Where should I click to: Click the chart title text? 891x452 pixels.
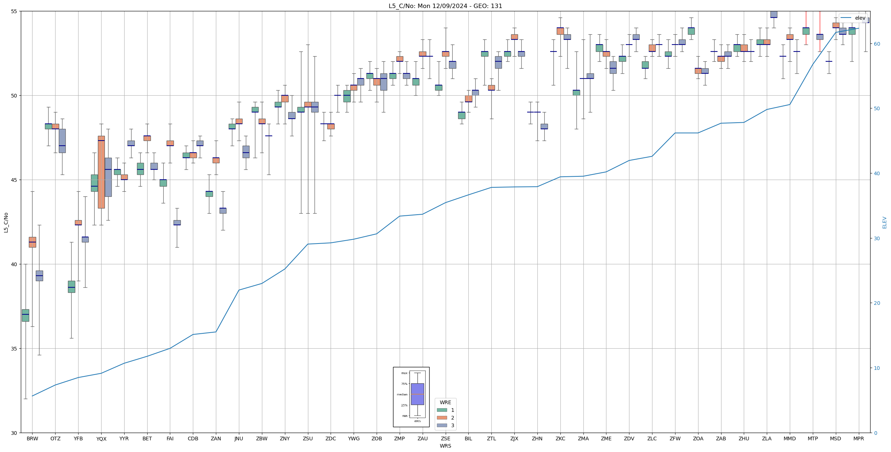(x=445, y=6)
